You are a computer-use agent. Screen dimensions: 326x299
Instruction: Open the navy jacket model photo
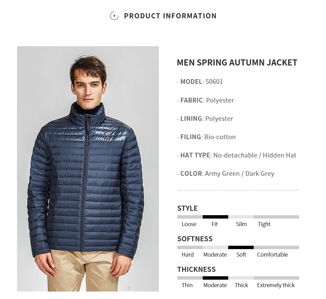point(88,169)
